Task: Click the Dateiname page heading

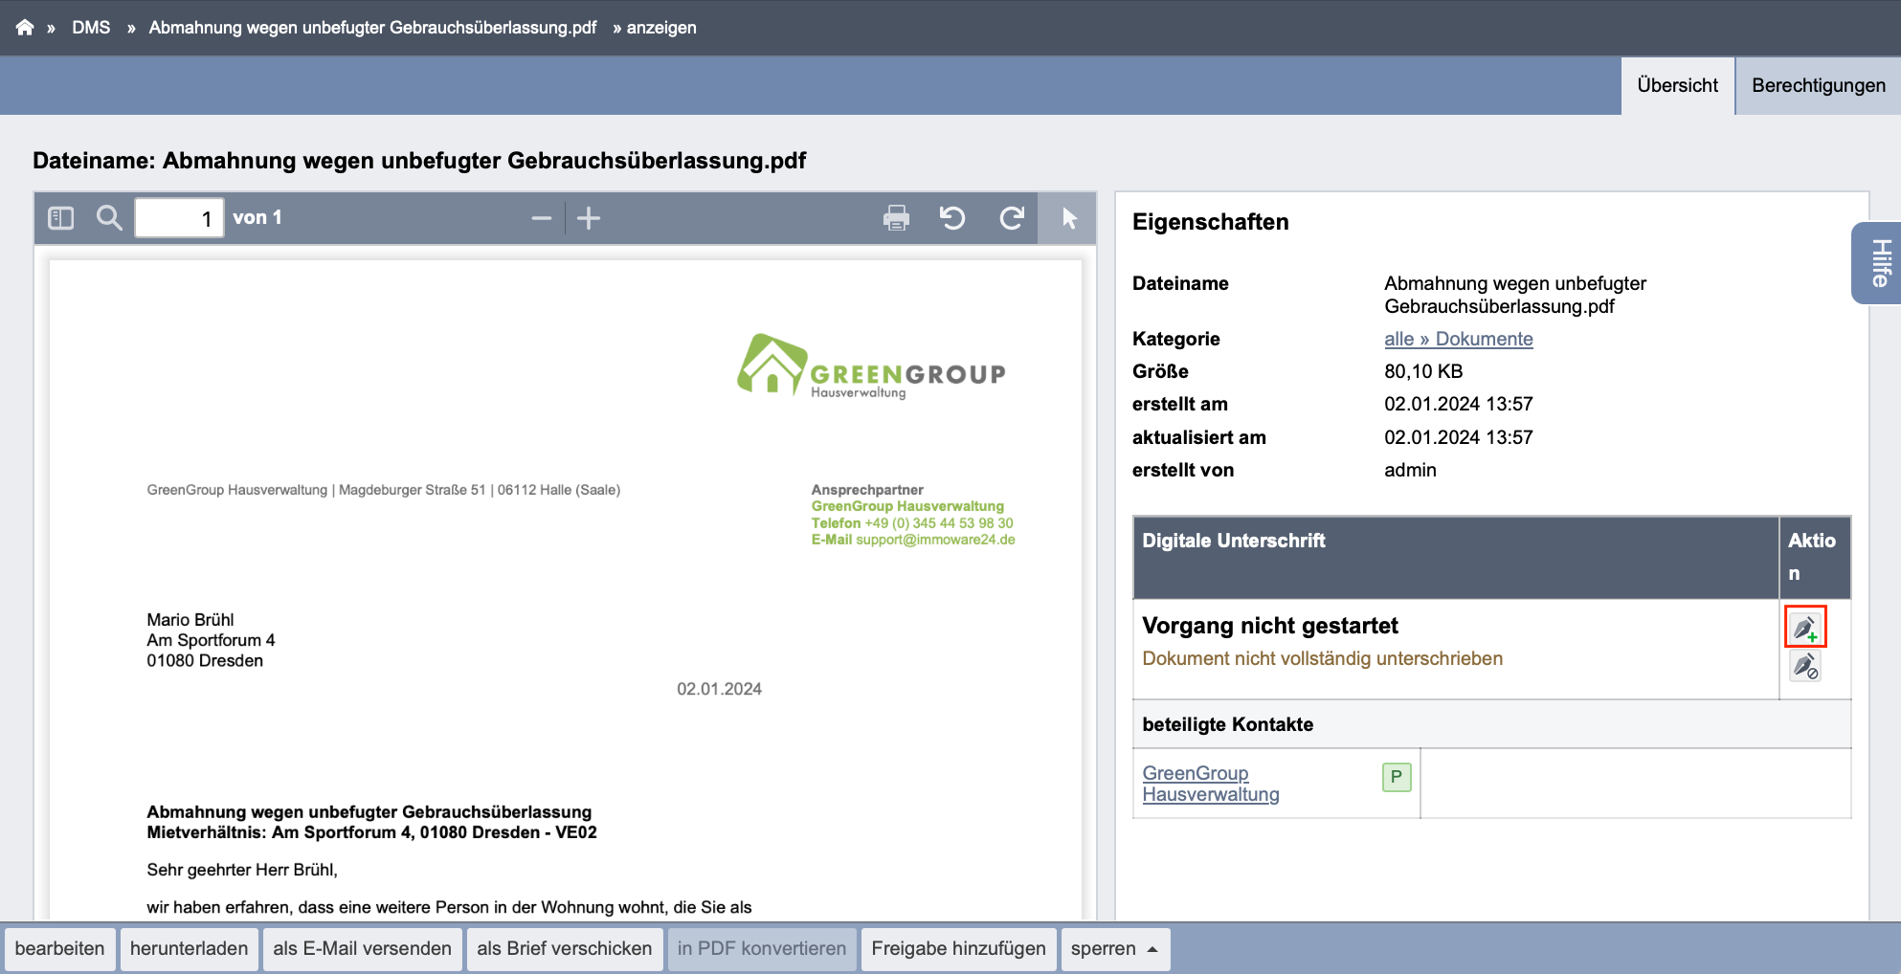Action: coord(419,161)
